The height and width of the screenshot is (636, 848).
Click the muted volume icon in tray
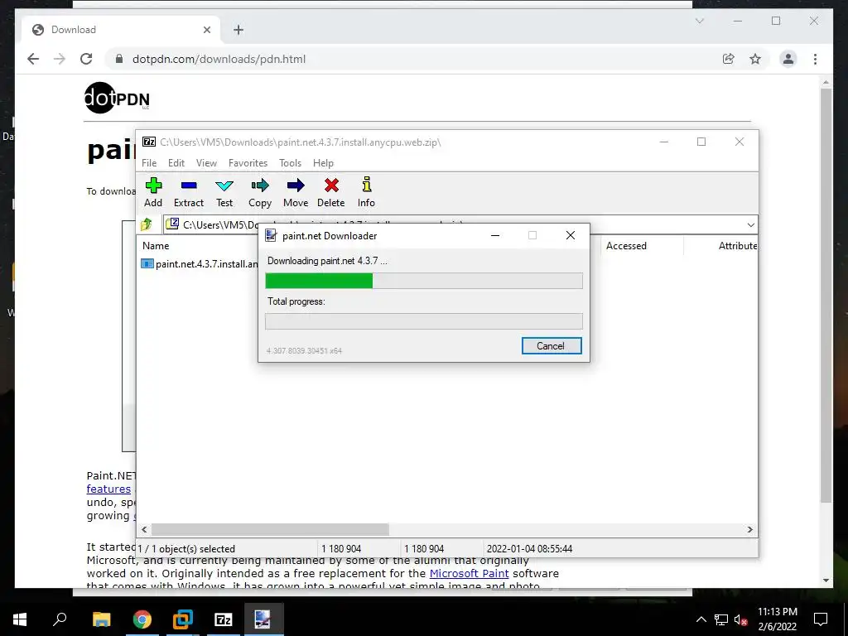(740, 619)
